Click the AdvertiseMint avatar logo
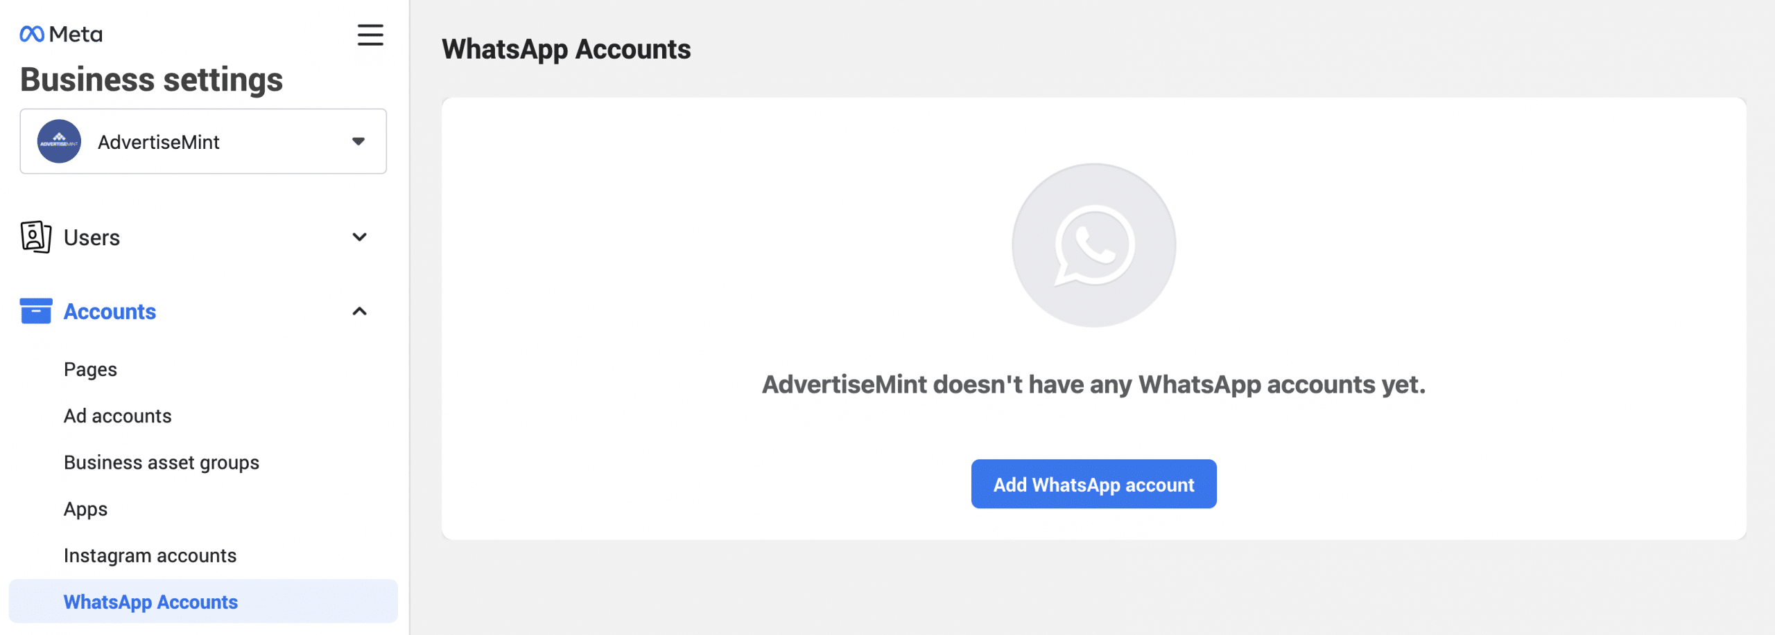 pyautogui.click(x=59, y=141)
